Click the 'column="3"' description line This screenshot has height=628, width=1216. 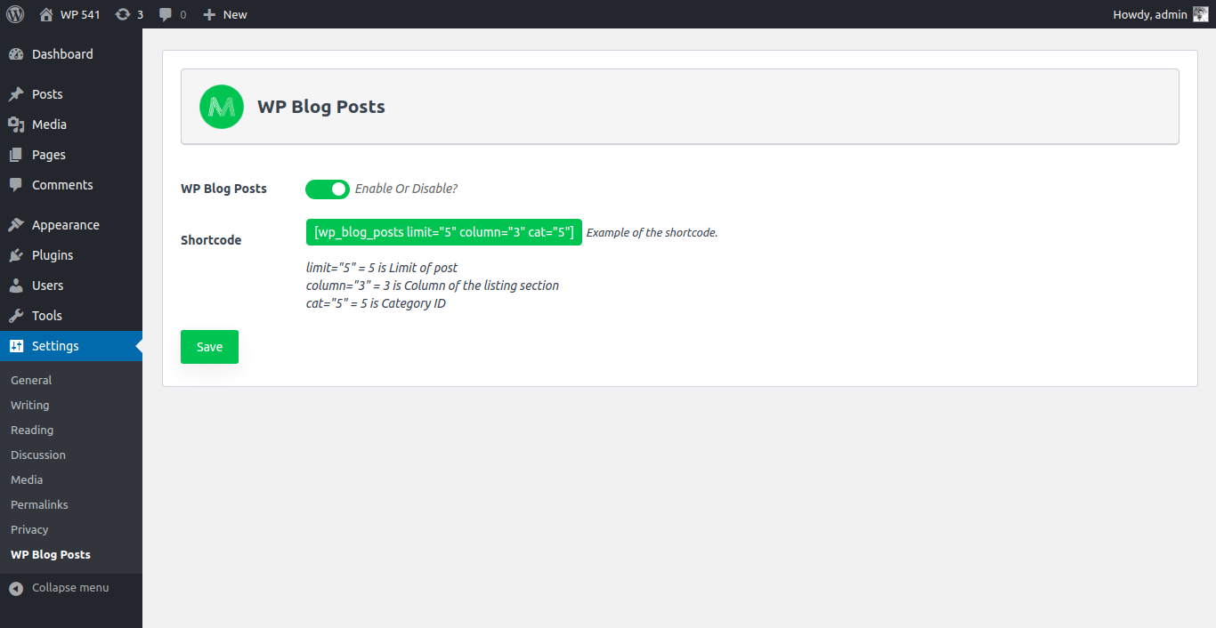(x=433, y=286)
